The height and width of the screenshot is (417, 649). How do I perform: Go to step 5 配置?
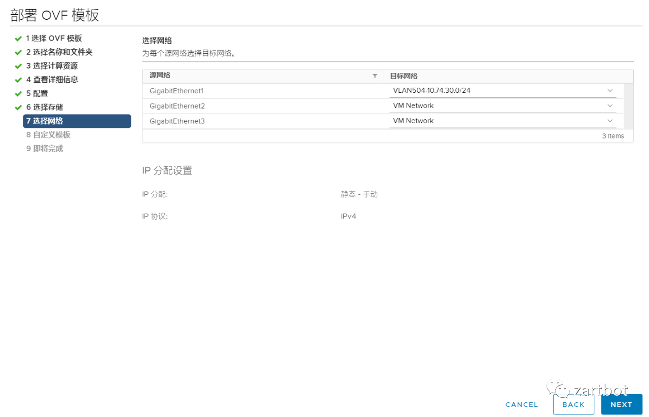pos(37,93)
